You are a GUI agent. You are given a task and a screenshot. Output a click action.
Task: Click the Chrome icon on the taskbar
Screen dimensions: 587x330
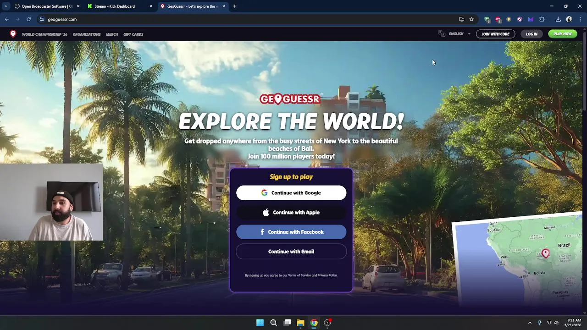tap(314, 323)
